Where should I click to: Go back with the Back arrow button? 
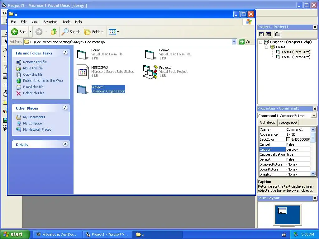19,32
